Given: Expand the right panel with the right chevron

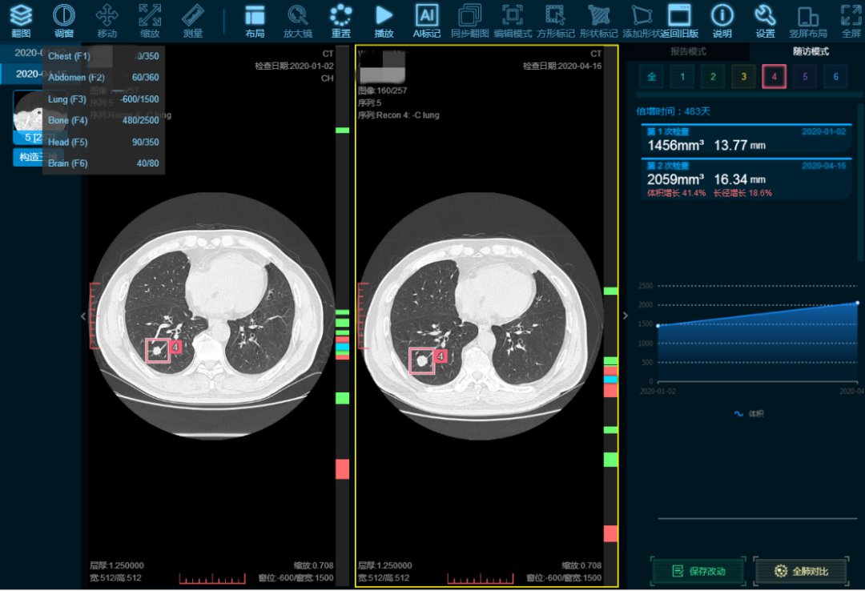Looking at the screenshot, I should (625, 316).
